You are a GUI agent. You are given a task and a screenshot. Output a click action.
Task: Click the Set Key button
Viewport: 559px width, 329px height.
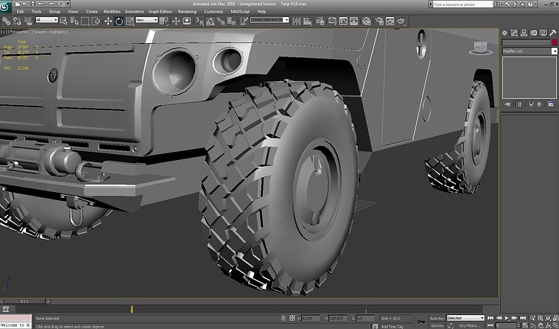(437, 325)
